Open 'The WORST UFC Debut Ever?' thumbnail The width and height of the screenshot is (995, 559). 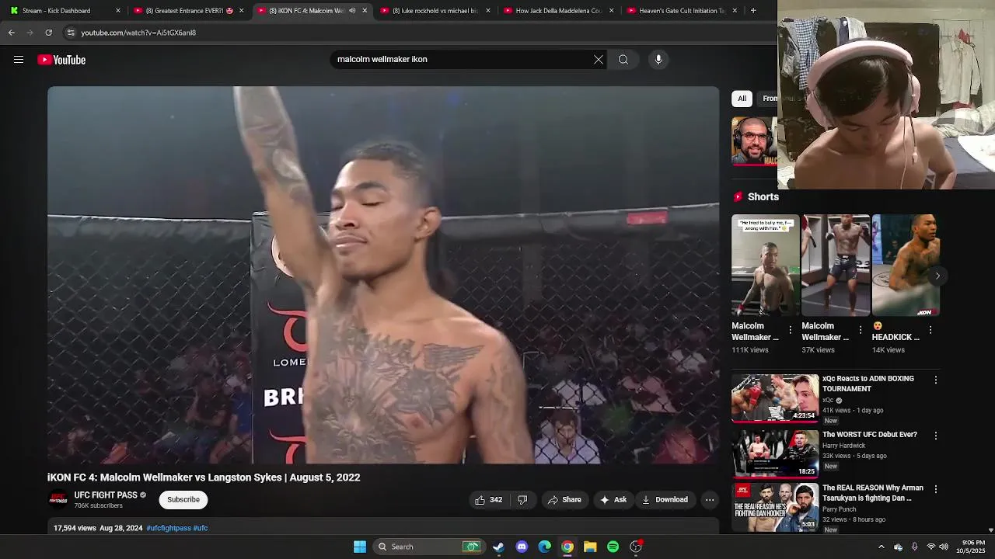tap(775, 453)
